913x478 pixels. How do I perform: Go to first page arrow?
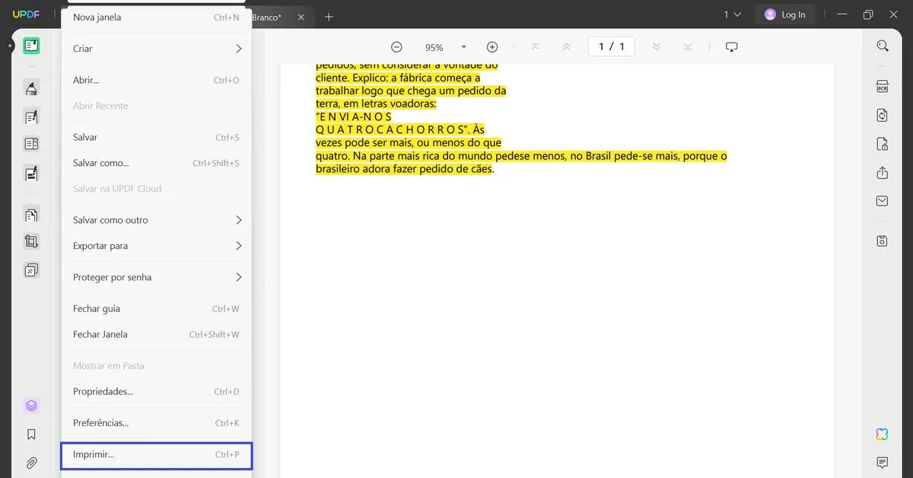coord(535,47)
